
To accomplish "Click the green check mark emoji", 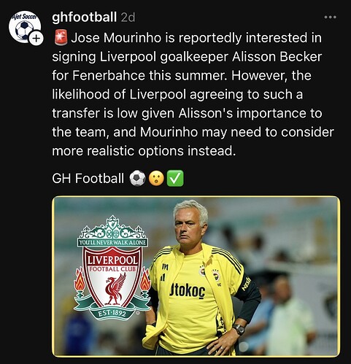I will click(x=175, y=178).
